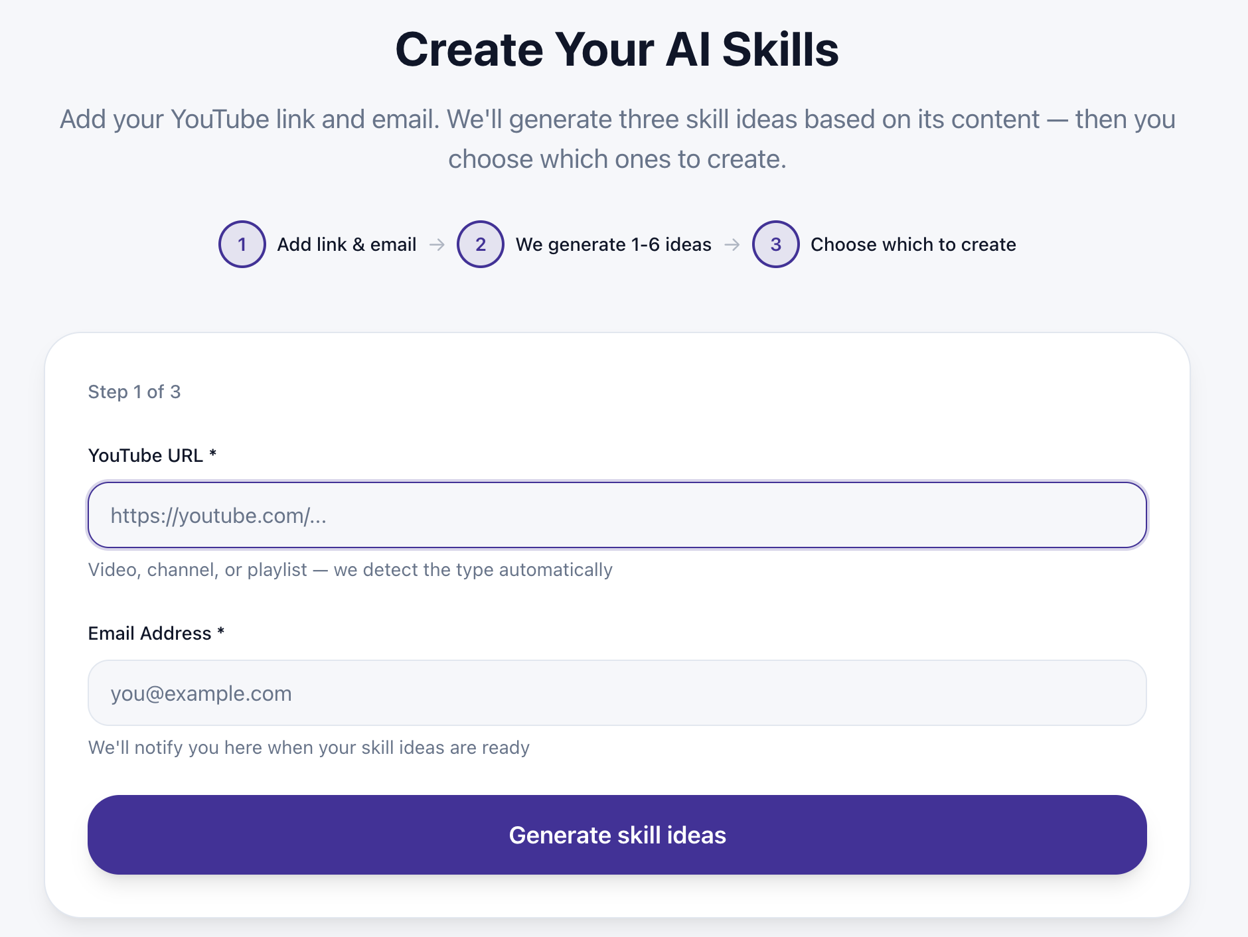Click the 'https://youtube.com/...' placeholder text
Viewport: 1248px width, 937px height.
point(218,516)
